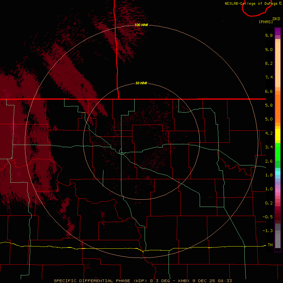The image size is (283, 283).
Task: Click the "0.3 DEG" elevation angle text
Action: 161,281
